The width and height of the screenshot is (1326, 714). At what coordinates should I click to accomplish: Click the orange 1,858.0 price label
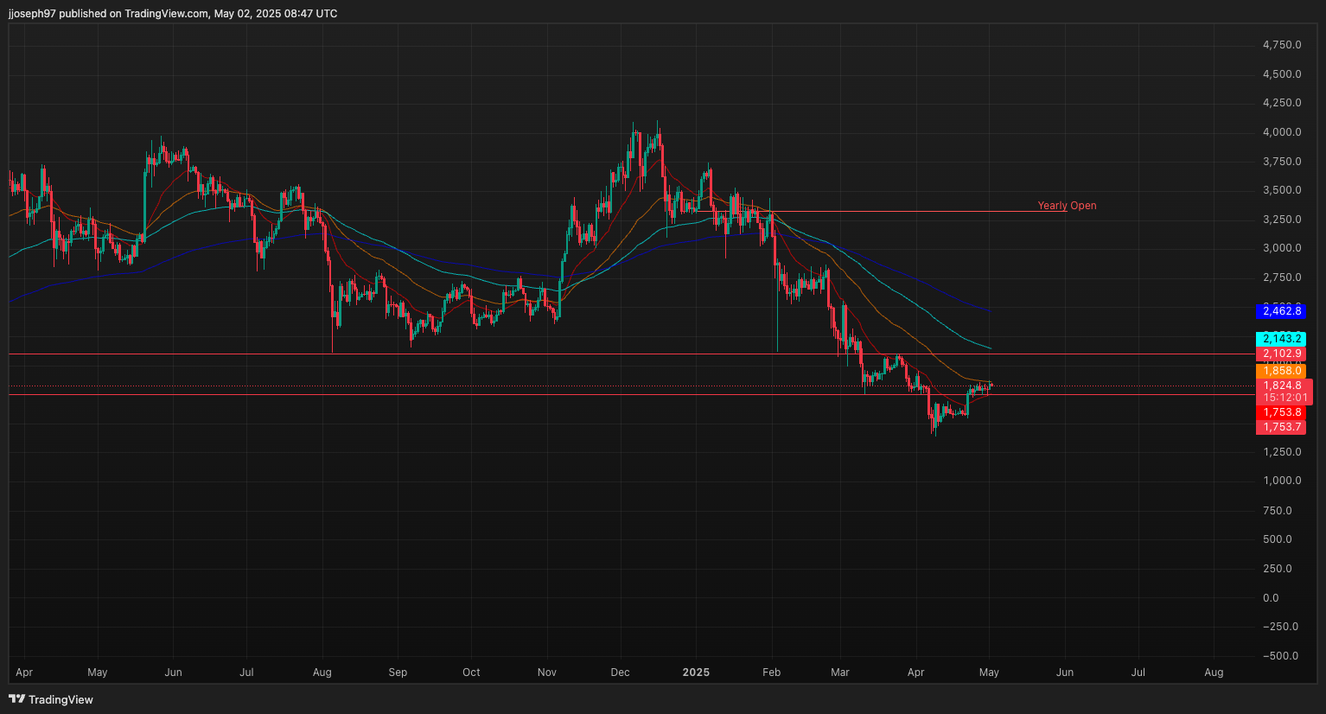(1281, 370)
